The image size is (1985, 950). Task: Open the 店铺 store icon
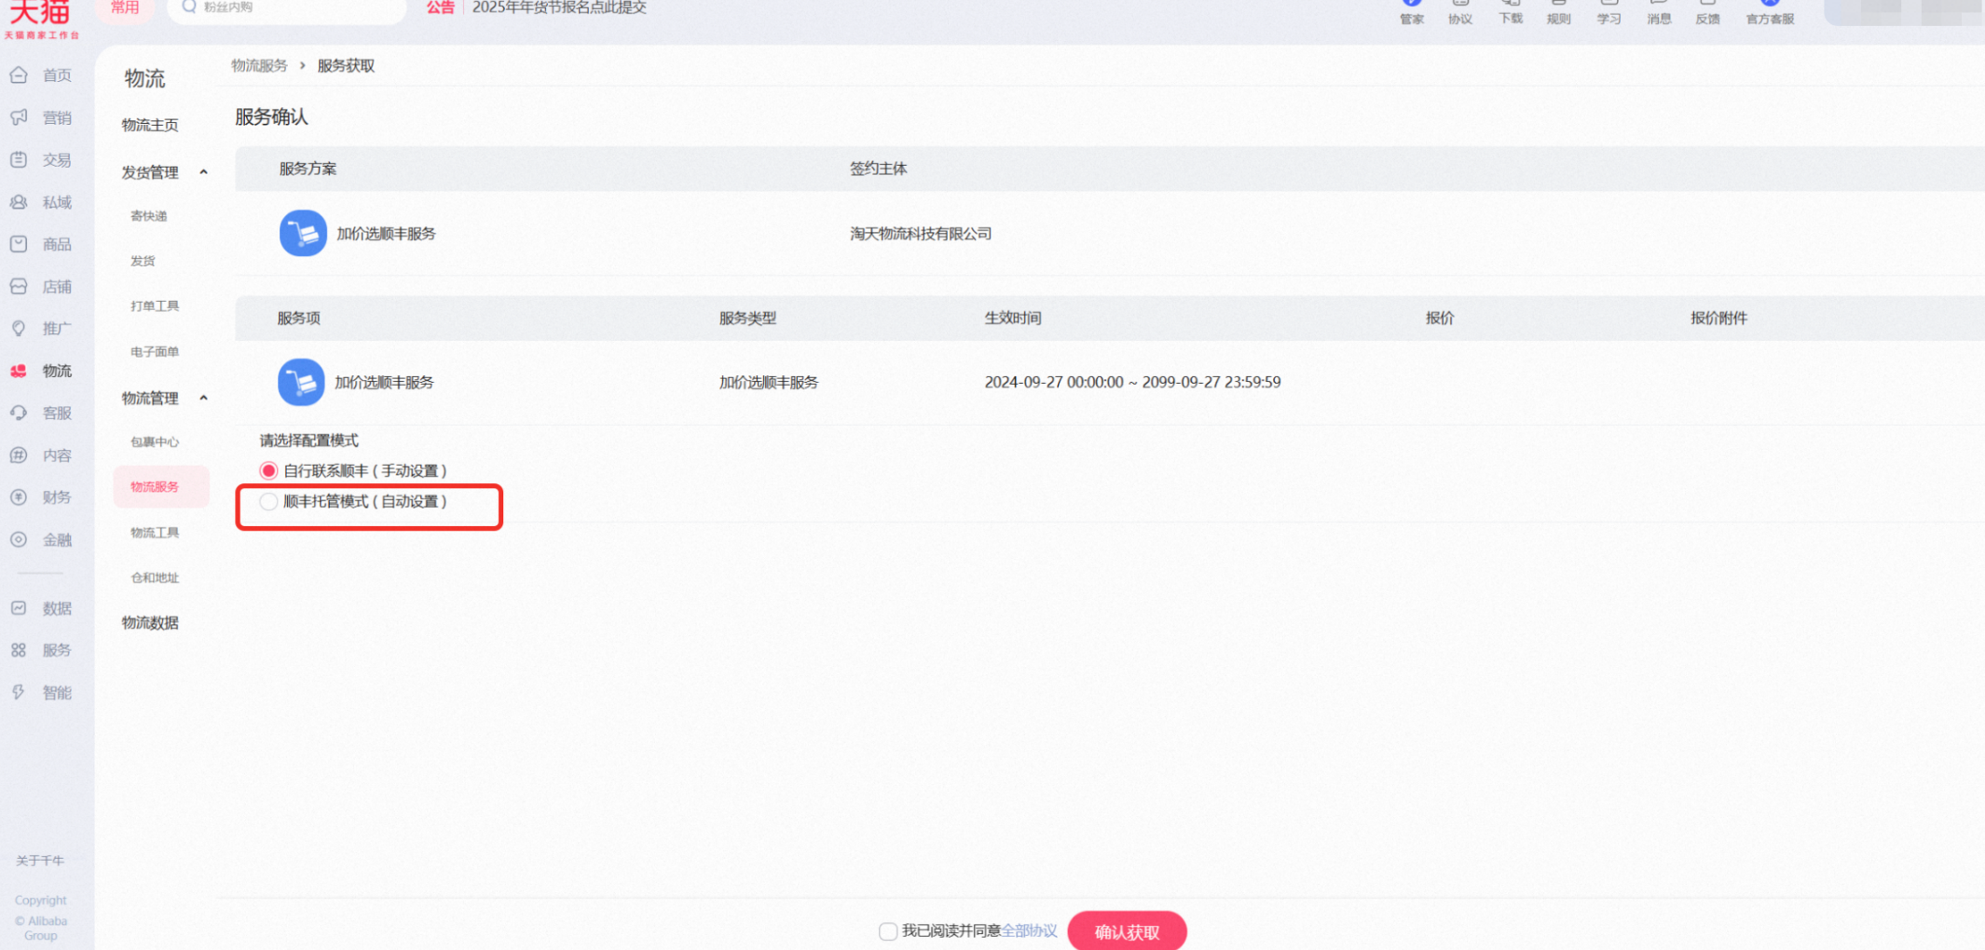[19, 286]
